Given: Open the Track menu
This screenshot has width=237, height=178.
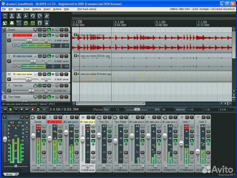Looking at the screenshot, I should point(26,9).
